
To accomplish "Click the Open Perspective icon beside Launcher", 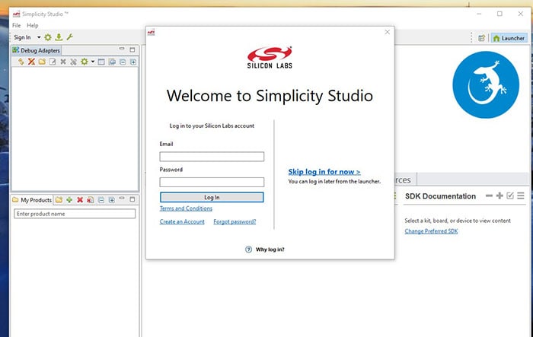I will point(481,37).
